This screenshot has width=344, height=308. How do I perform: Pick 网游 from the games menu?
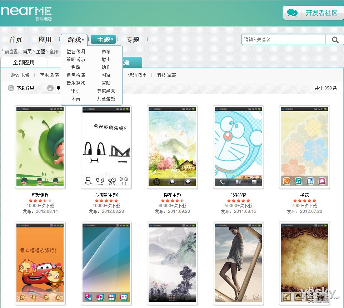(x=106, y=75)
